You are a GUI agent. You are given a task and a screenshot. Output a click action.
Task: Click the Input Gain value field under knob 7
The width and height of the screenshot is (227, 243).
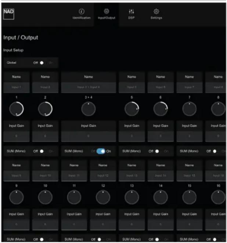189,136
